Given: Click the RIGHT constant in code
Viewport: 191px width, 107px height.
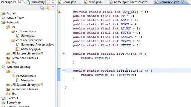Looking at the screenshot, I should pos(126,29).
